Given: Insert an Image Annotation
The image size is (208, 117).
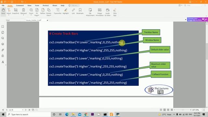Looking at the screenshot, I should point(100,12).
